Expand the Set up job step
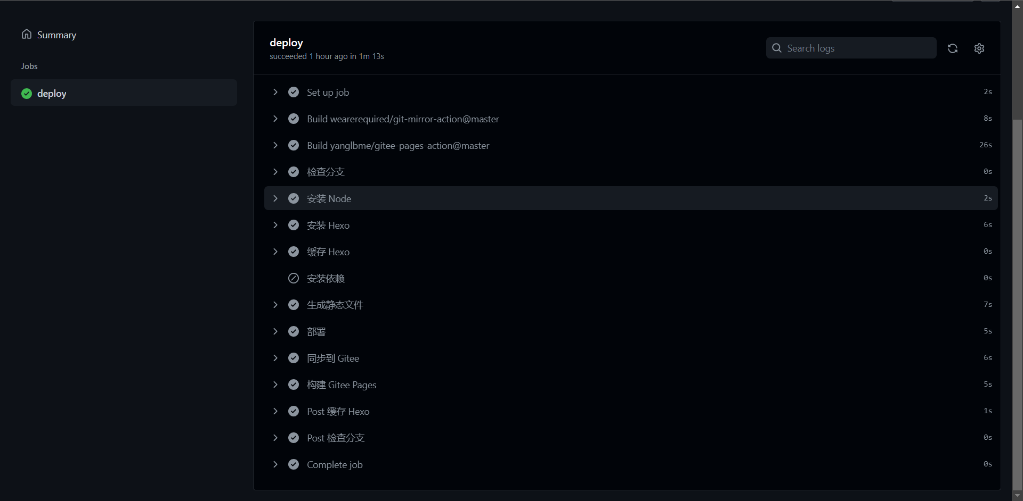Image resolution: width=1023 pixels, height=501 pixels. pos(275,92)
